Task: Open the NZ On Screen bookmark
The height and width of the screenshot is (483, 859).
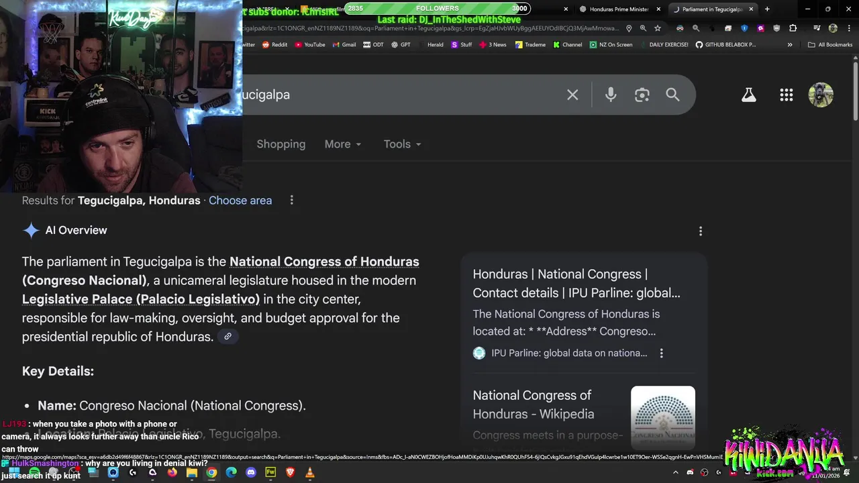Action: tap(611, 45)
